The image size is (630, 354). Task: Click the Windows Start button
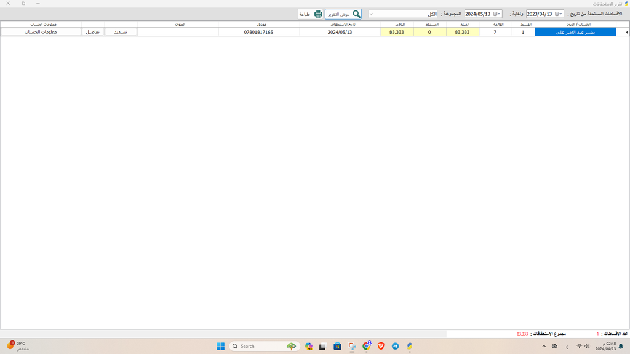220,347
